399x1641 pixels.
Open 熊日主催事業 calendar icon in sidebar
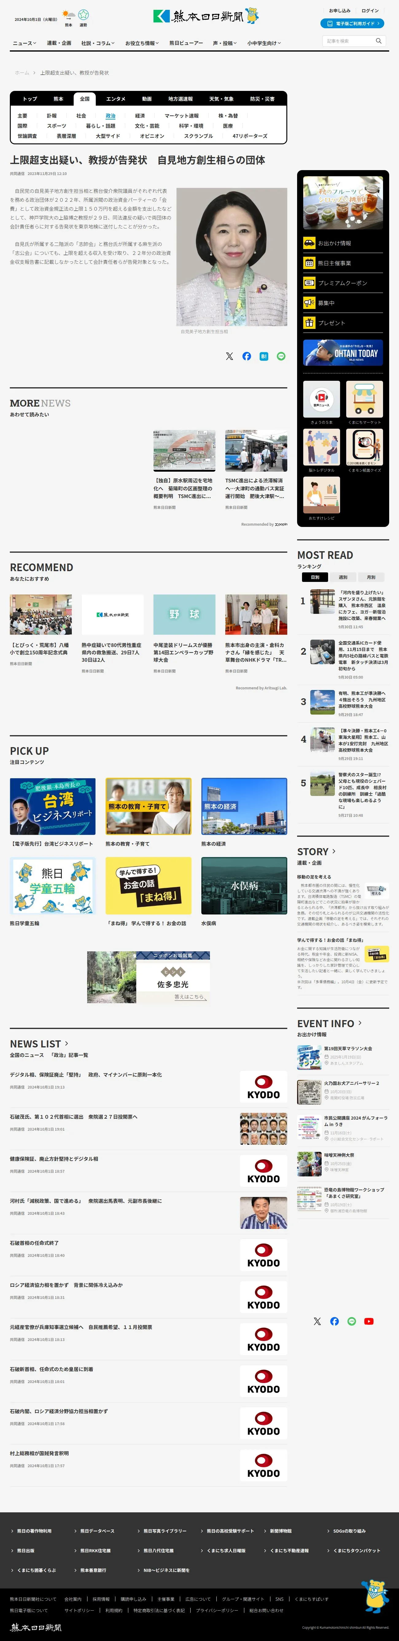click(309, 263)
